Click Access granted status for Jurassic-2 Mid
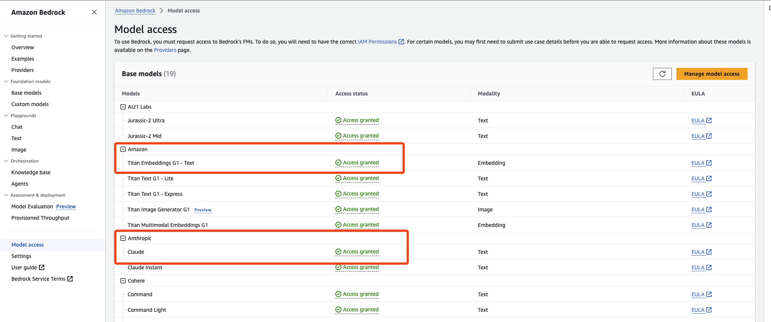This screenshot has height=322, width=771. (x=357, y=136)
